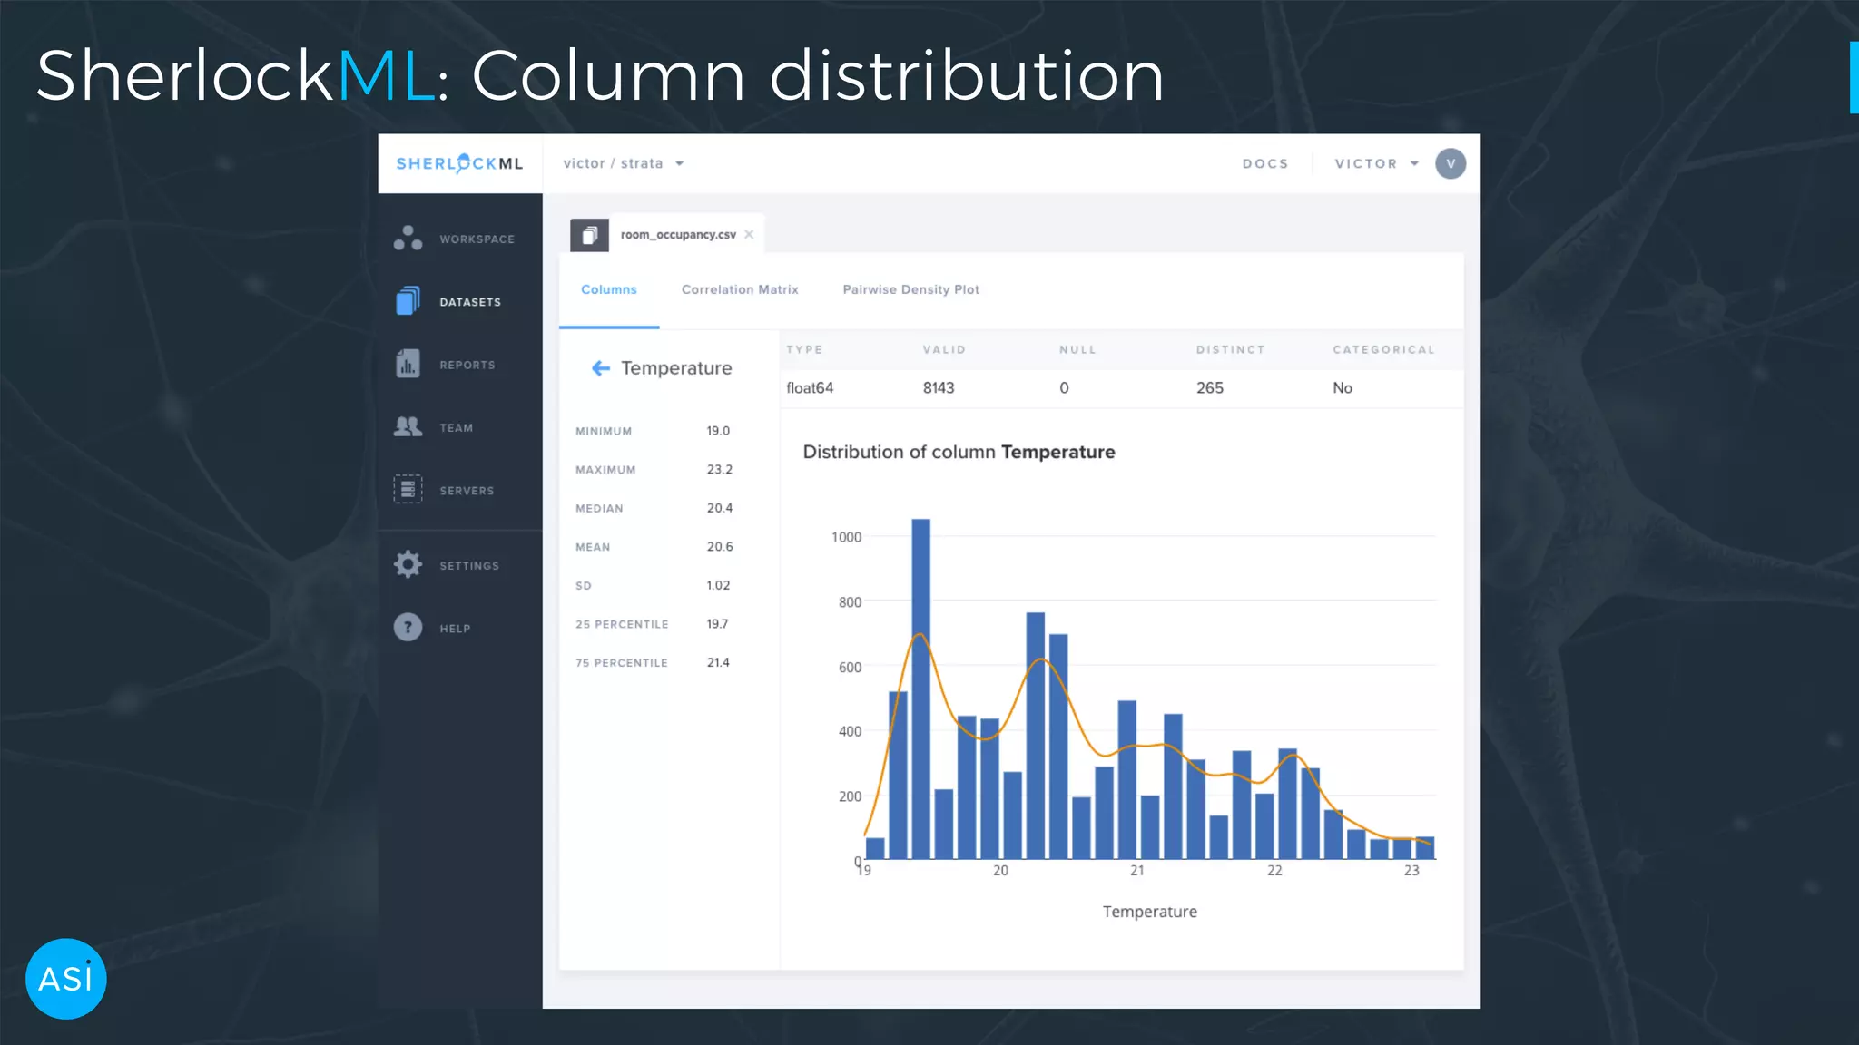The width and height of the screenshot is (1859, 1045).
Task: Select the 75 PERCENTILE value 21.4
Action: (718, 662)
